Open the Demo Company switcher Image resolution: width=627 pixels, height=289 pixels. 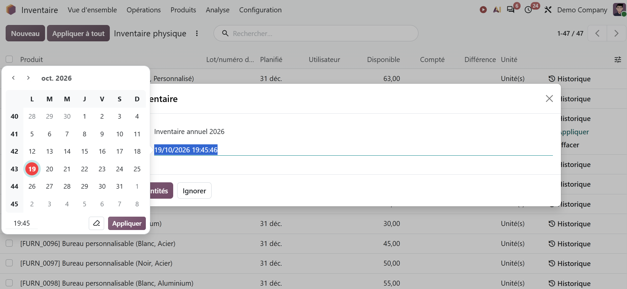(582, 10)
